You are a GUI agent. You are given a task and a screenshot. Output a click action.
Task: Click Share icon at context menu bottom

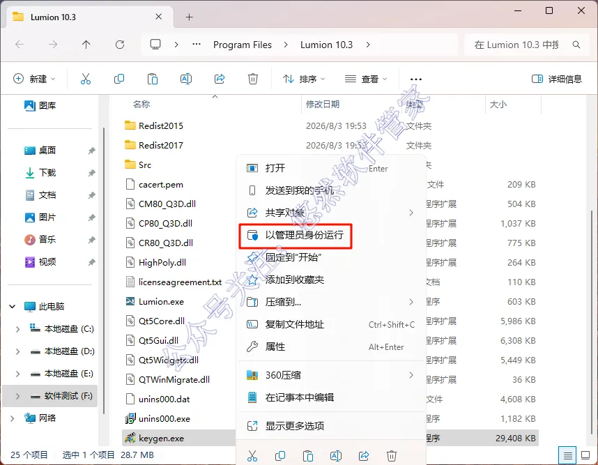(x=364, y=455)
